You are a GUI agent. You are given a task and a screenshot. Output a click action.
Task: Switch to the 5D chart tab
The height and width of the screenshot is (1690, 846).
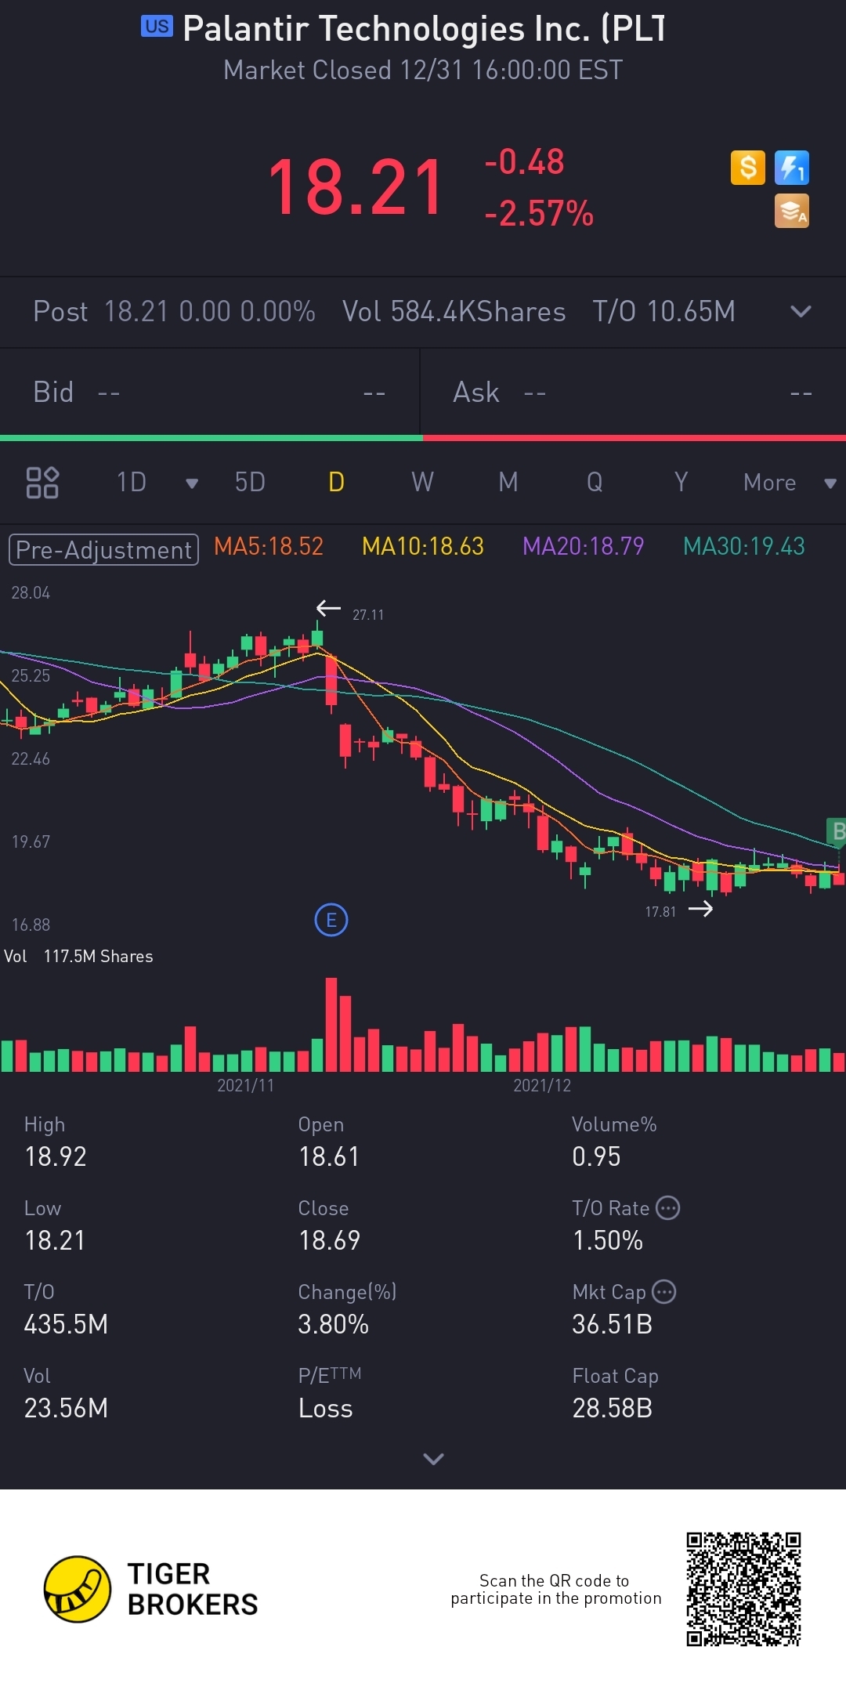(x=250, y=482)
